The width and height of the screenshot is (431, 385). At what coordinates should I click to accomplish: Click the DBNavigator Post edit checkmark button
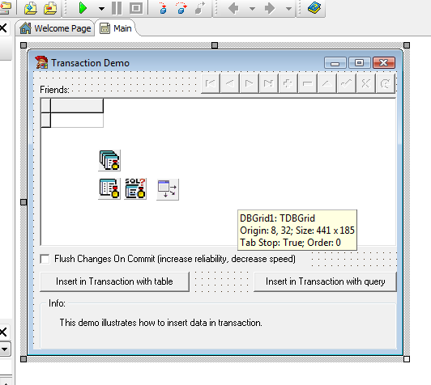[346, 83]
